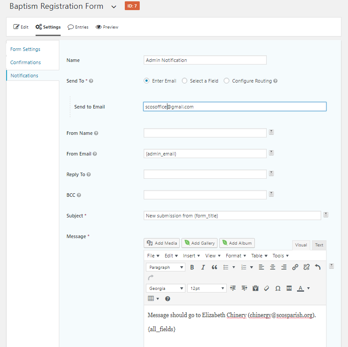Open the Paragraph format dropdown
348x347 pixels.
pyautogui.click(x=166, y=267)
